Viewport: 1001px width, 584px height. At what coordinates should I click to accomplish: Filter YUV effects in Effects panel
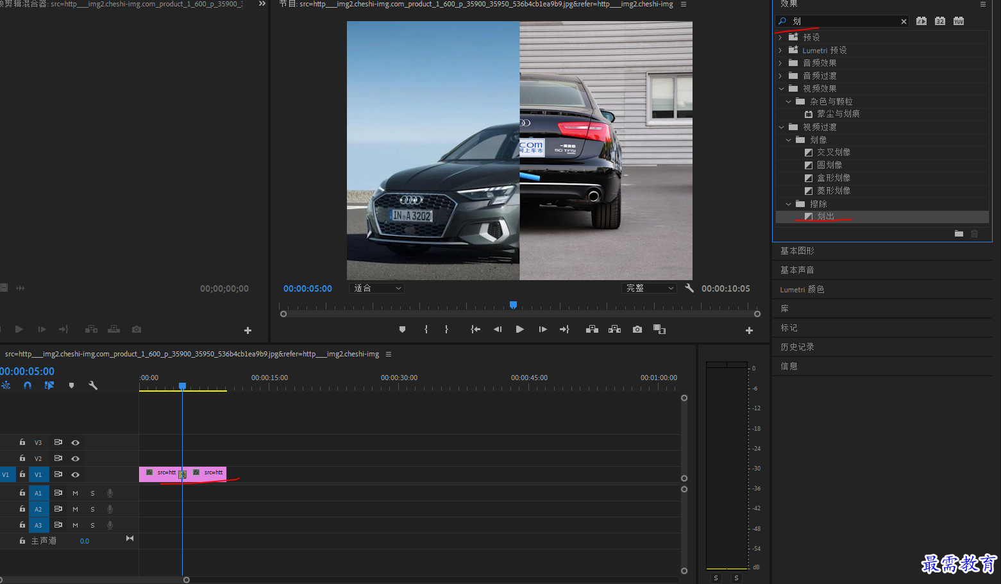(959, 21)
